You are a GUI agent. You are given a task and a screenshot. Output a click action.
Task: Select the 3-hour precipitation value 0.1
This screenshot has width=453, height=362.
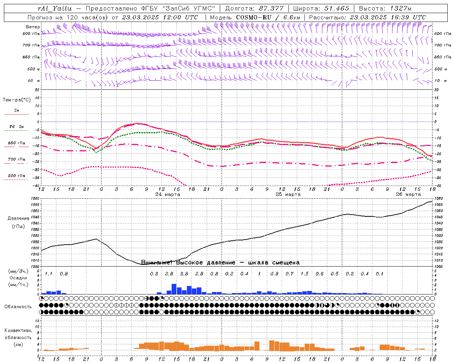[x=380, y=274]
